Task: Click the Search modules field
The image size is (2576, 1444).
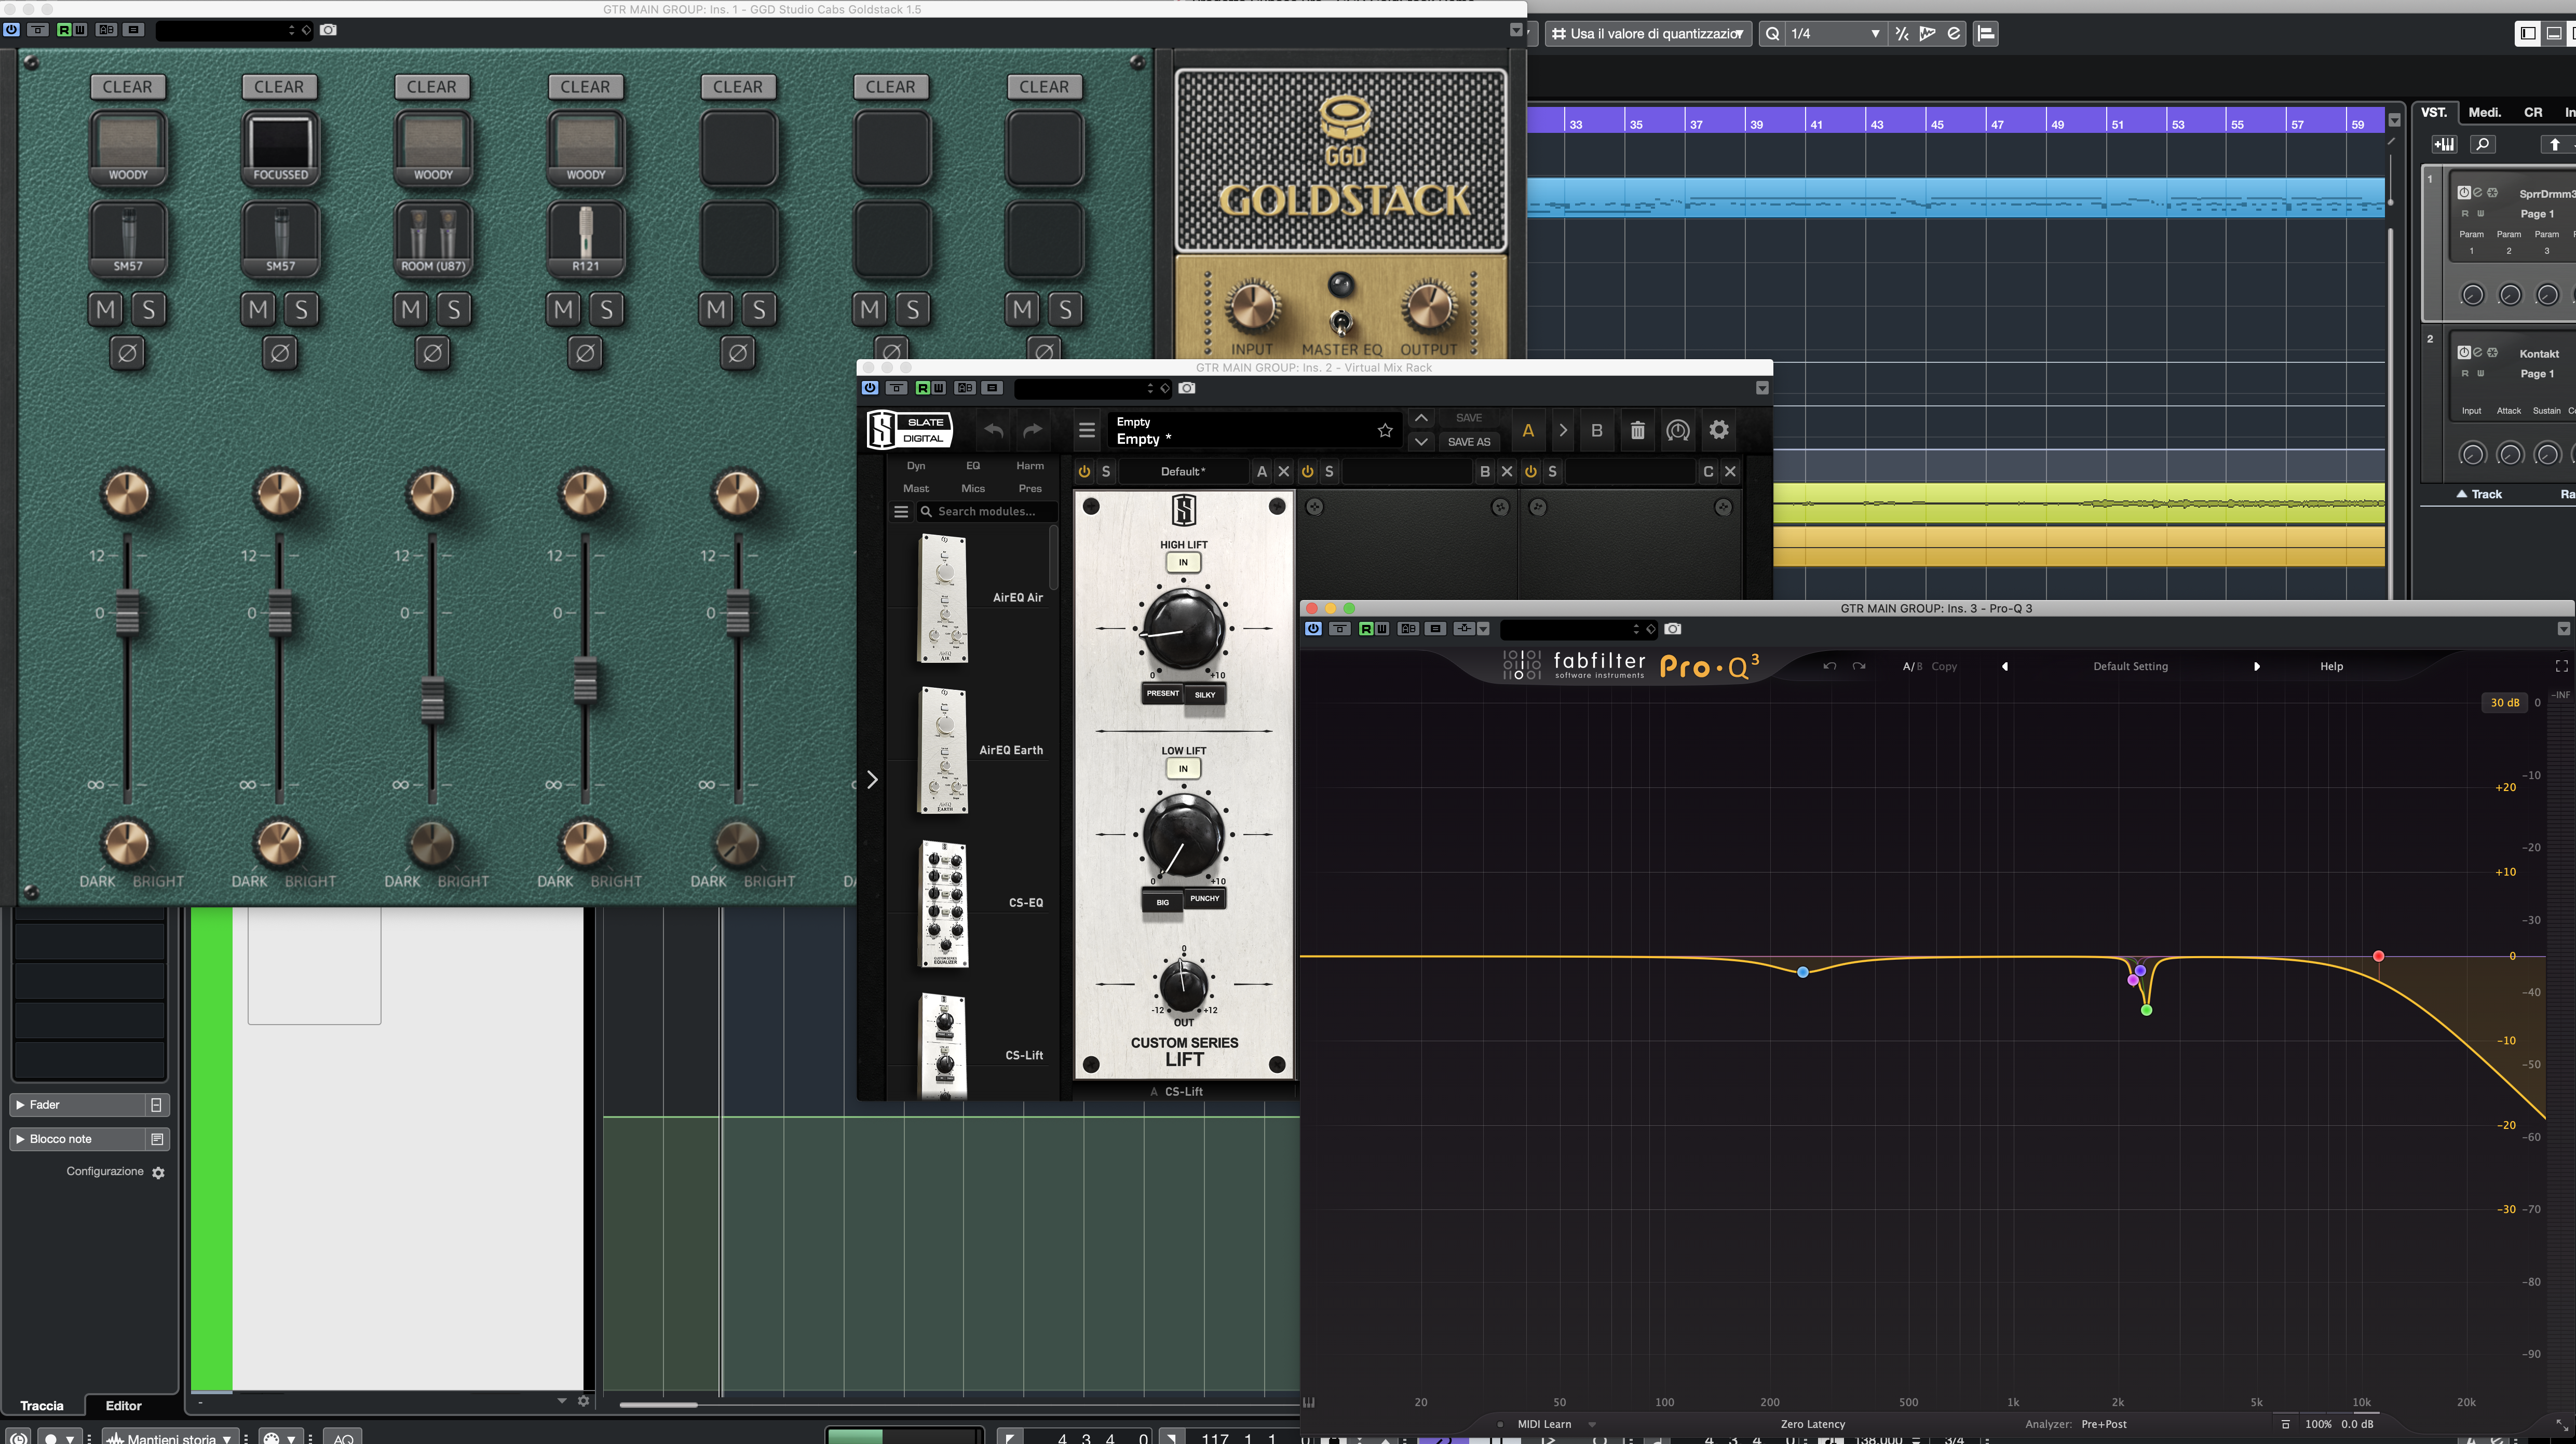Action: tap(986, 512)
